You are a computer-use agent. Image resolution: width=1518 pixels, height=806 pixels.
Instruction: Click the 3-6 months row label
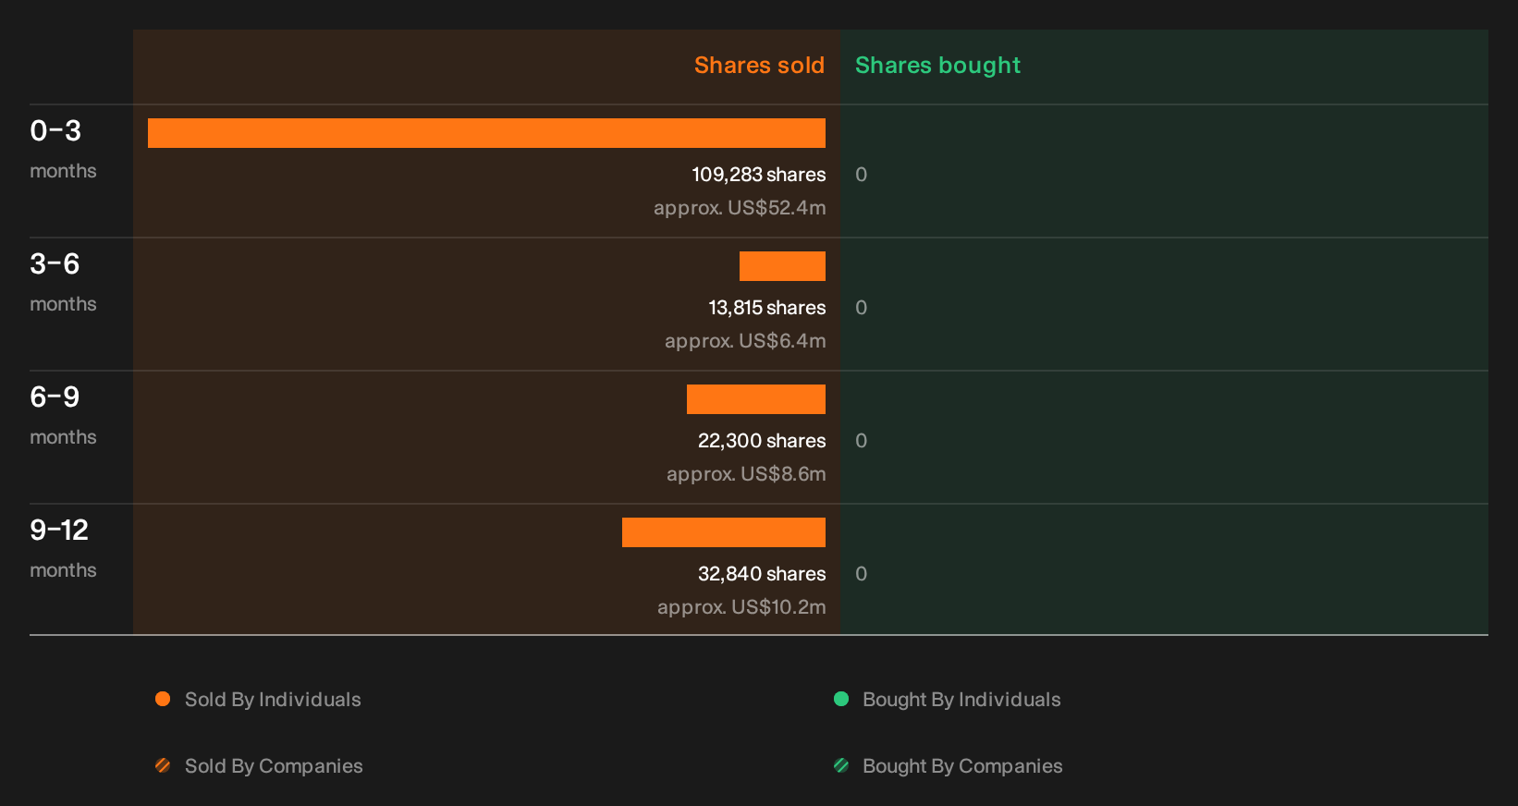point(63,282)
